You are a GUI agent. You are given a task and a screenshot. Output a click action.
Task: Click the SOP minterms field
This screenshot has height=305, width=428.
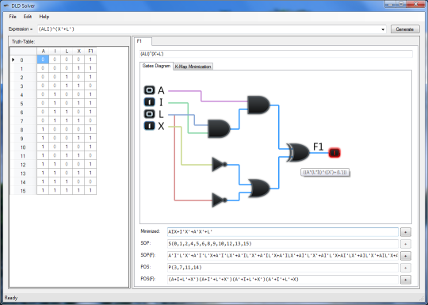point(282,244)
